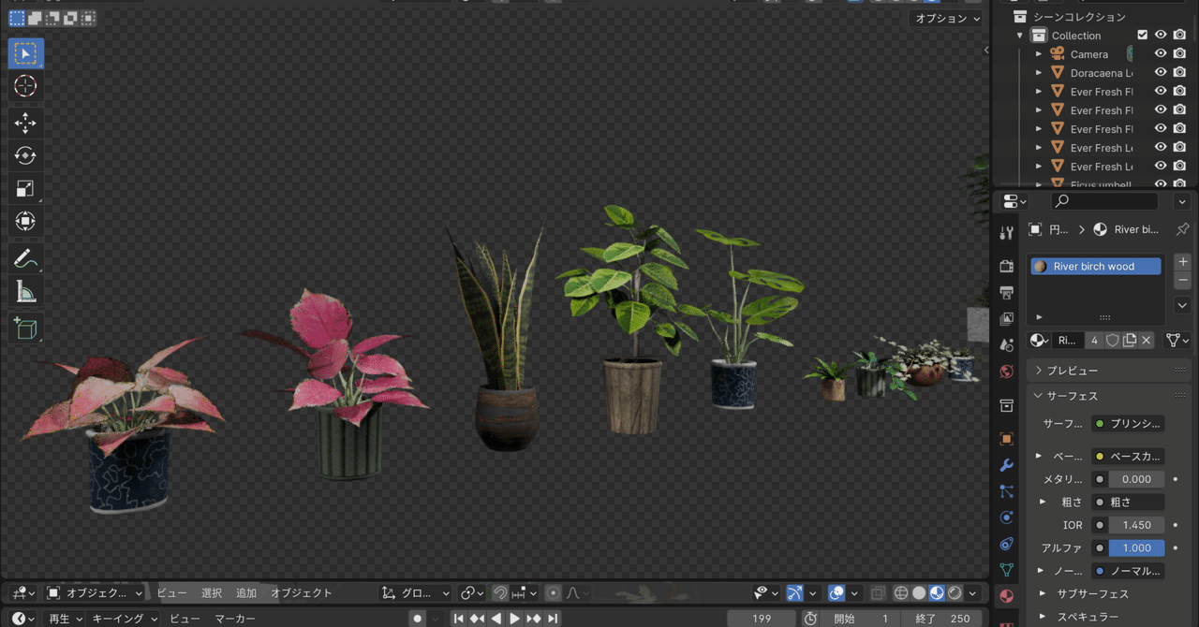Open the 追加 menu in the viewport header
The image size is (1199, 627).
(x=246, y=592)
